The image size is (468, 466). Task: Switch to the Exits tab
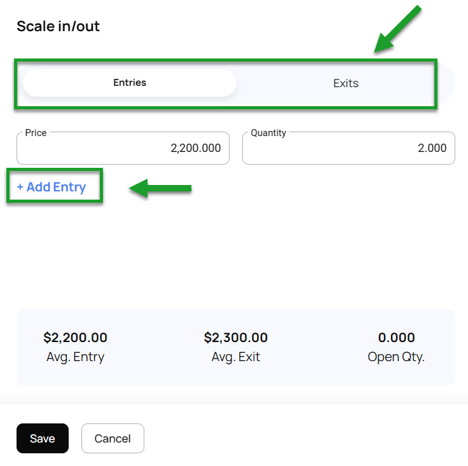[345, 83]
